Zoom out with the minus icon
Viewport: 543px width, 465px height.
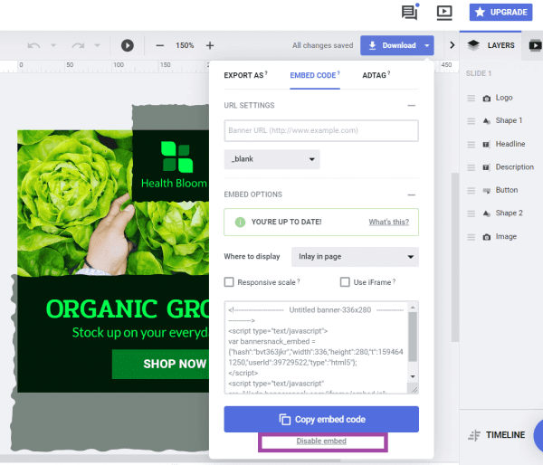tap(160, 45)
